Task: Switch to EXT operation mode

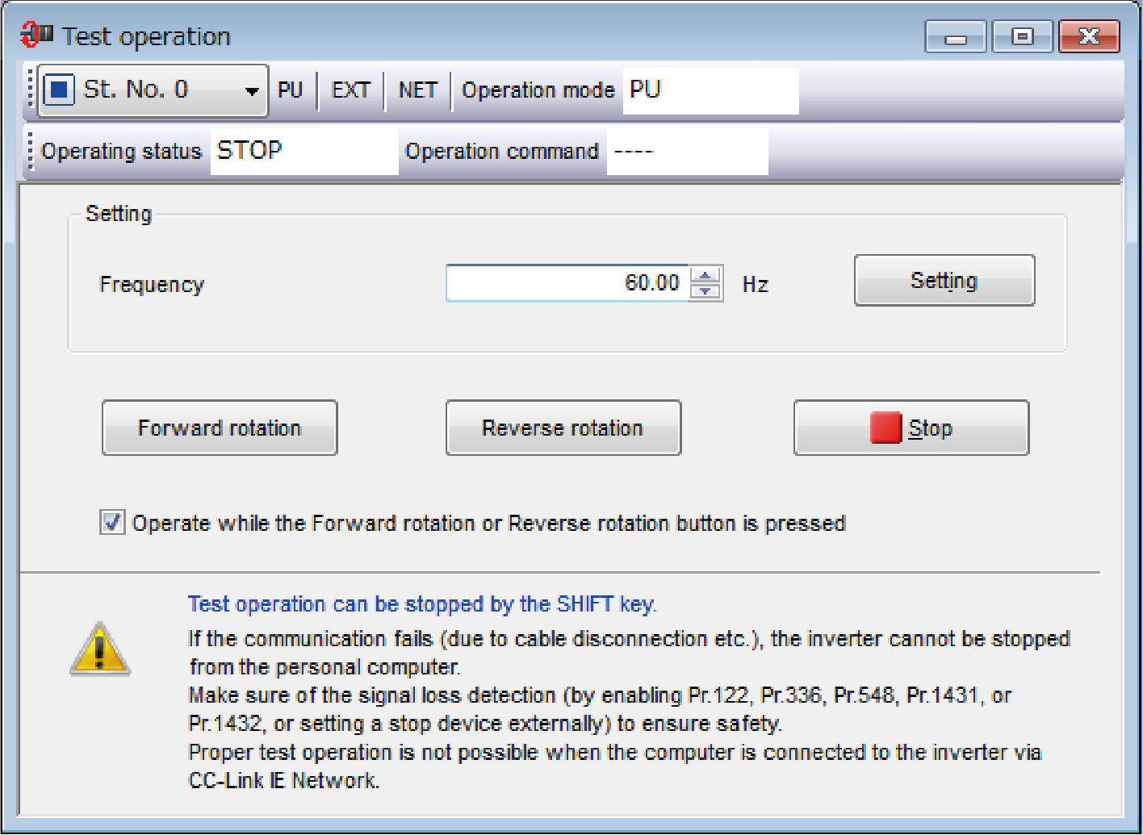Action: [351, 90]
